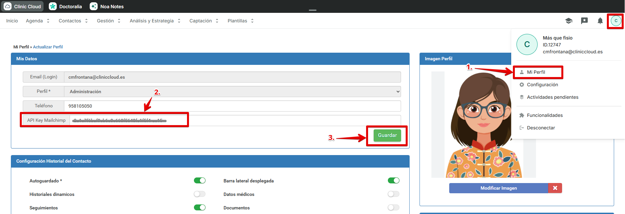Select Mi Perfil in user menu
The width and height of the screenshot is (625, 214).
(x=536, y=72)
